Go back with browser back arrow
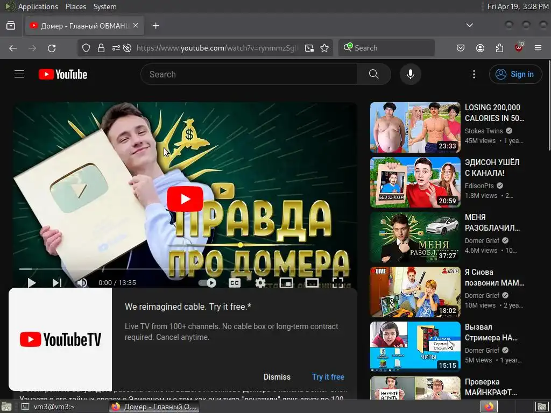The image size is (551, 413). click(x=13, y=48)
